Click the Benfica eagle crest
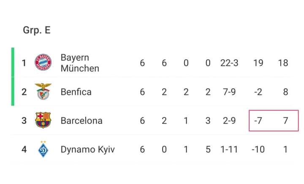The height and width of the screenshot is (184, 304). tap(43, 92)
